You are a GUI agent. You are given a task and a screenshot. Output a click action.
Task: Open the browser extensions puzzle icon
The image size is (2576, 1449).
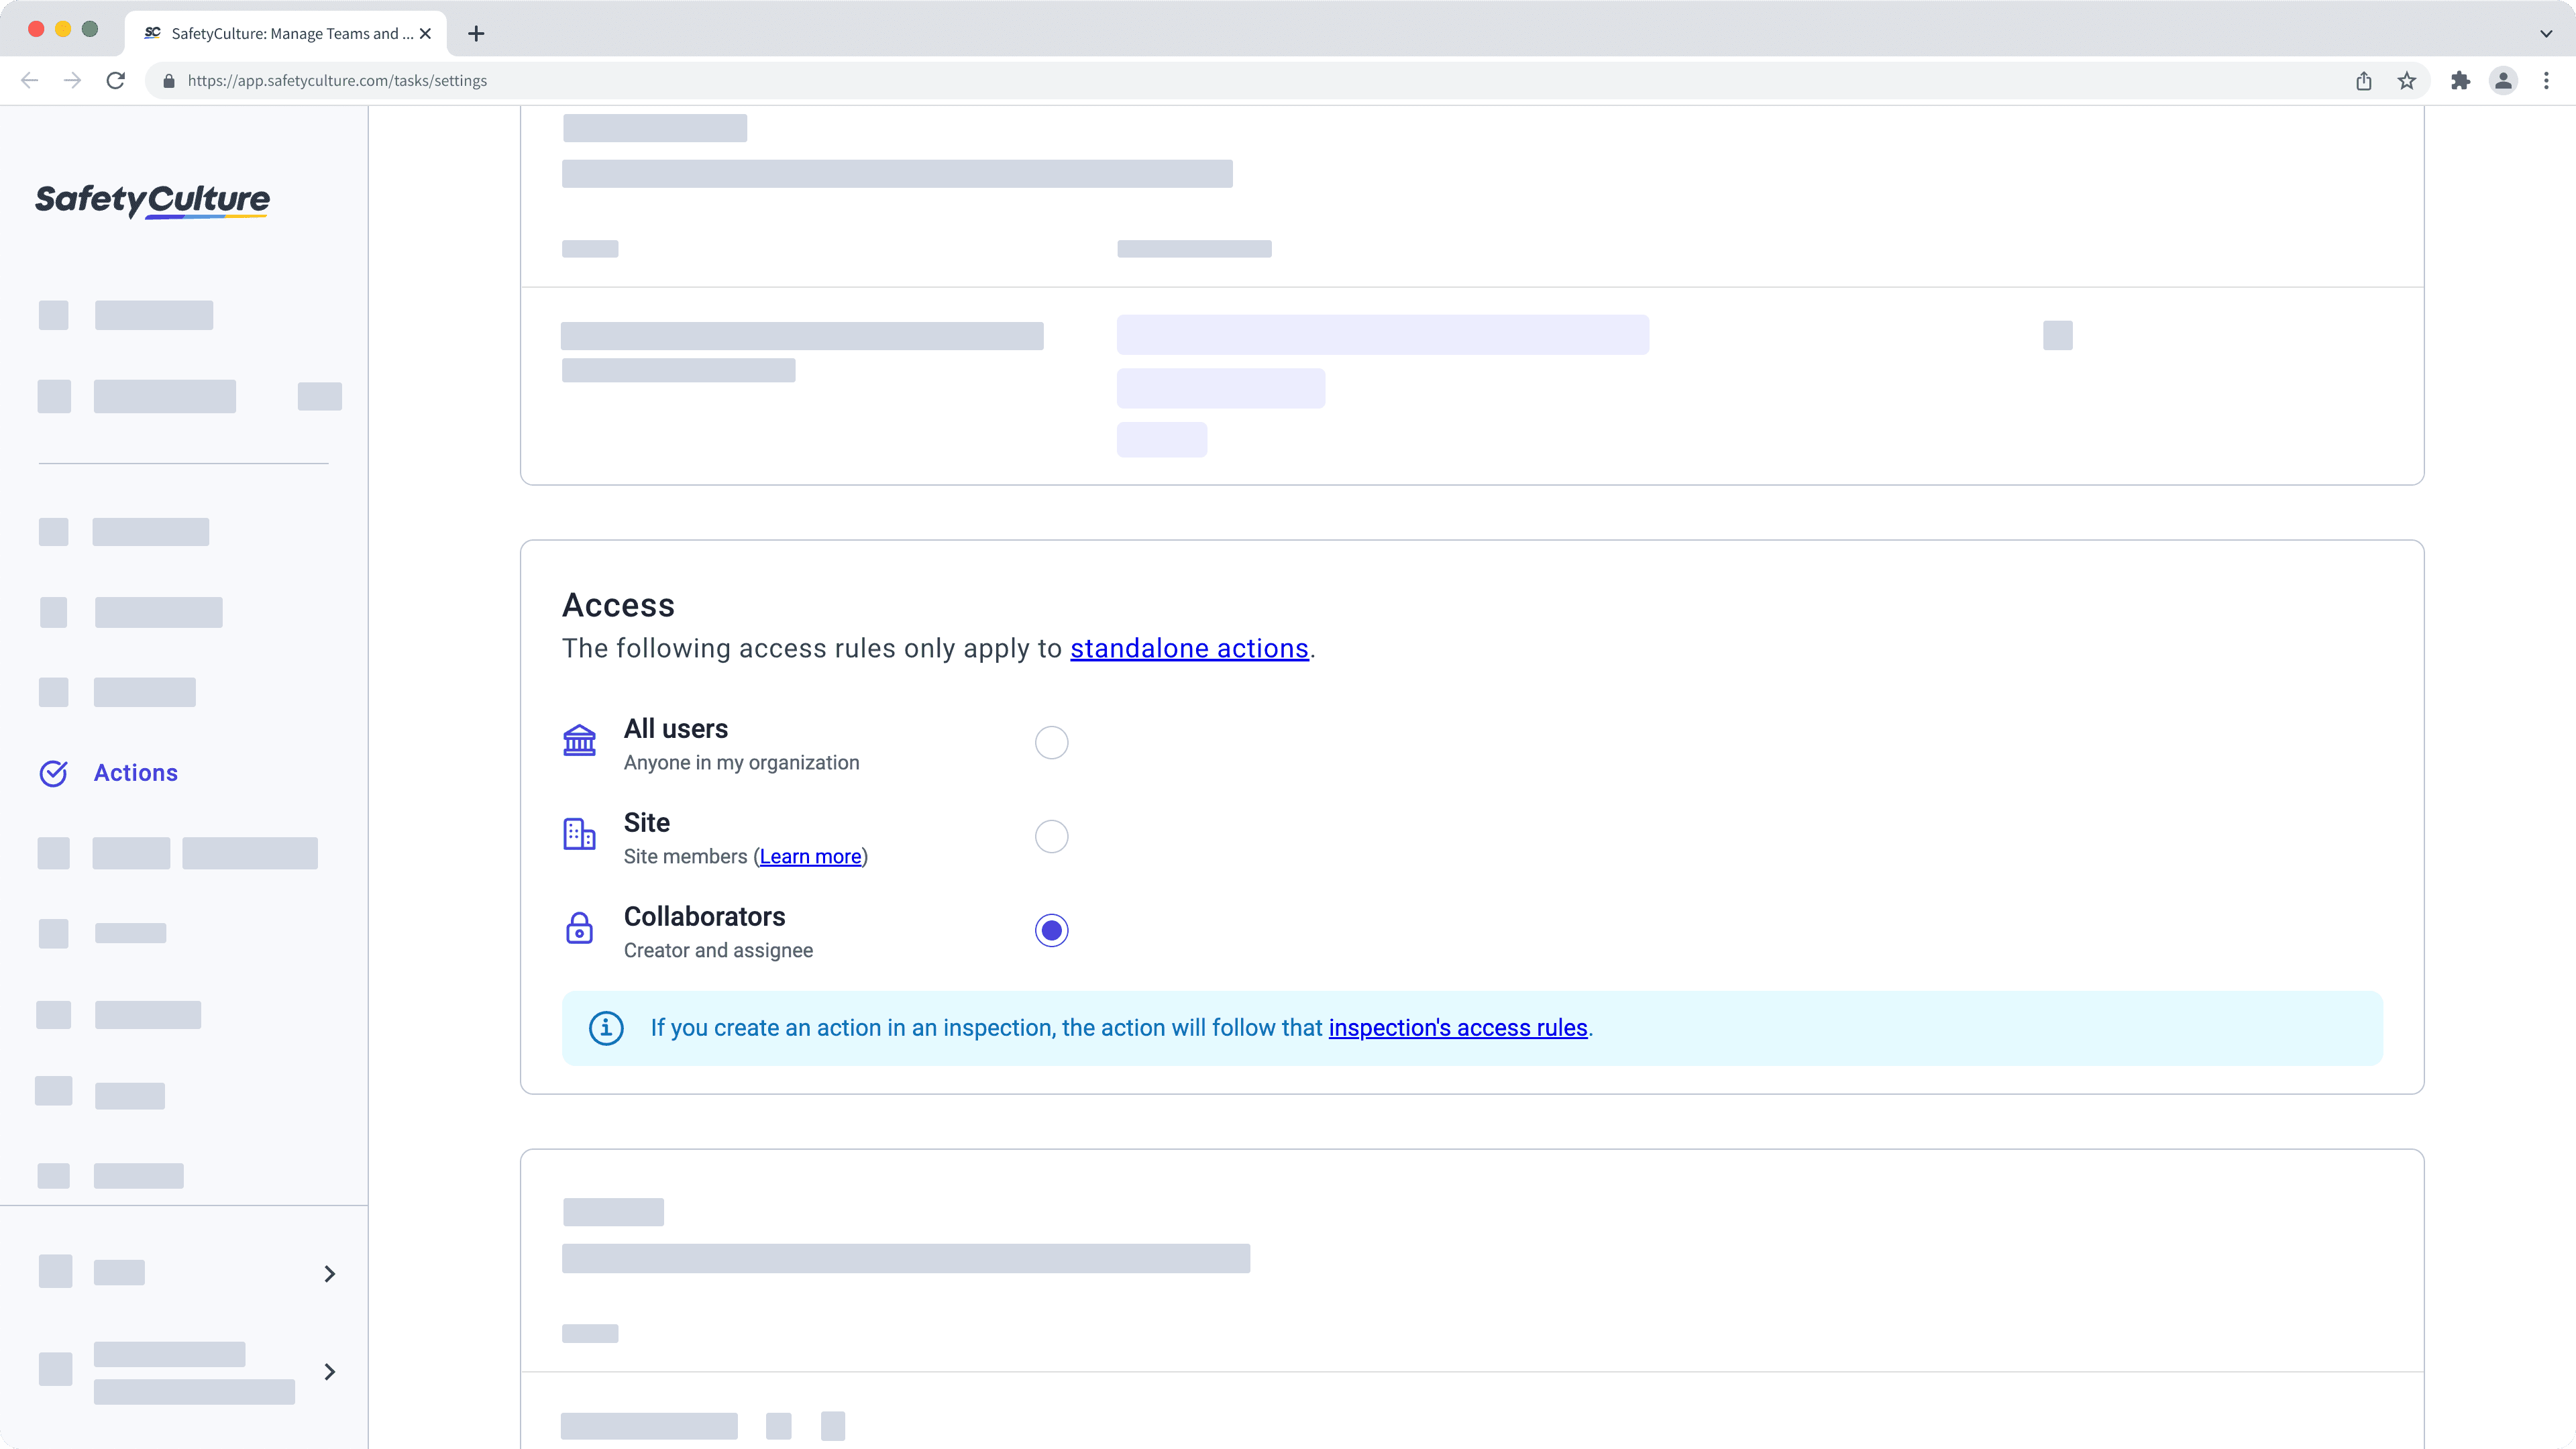(2461, 81)
